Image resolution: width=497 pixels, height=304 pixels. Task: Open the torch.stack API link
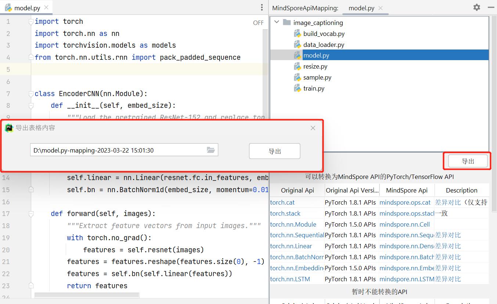pyautogui.click(x=285, y=213)
